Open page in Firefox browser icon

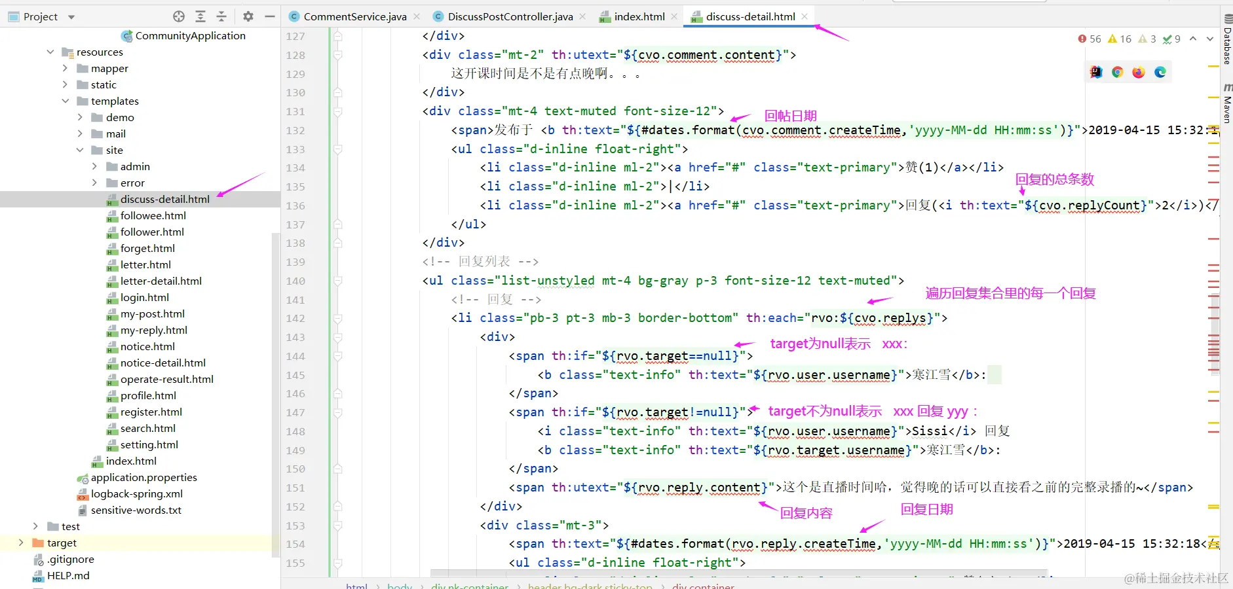click(1139, 72)
